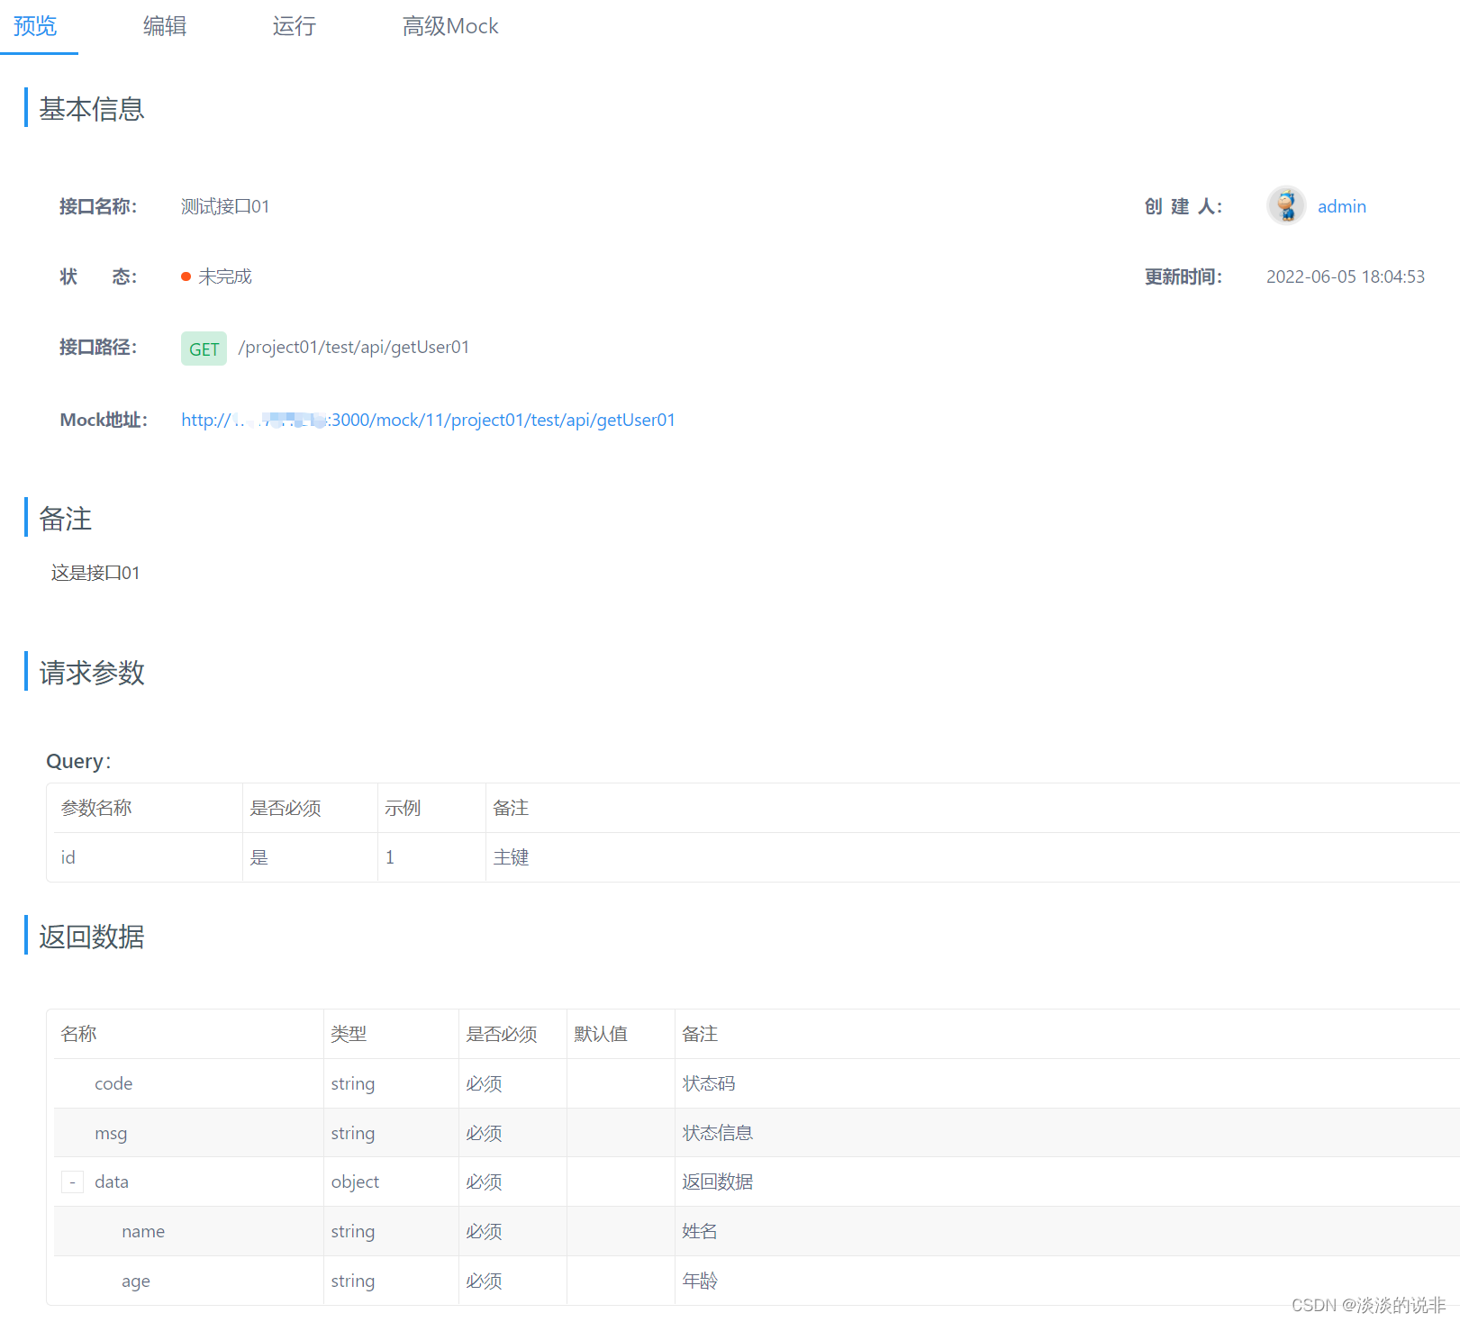Click the green GET method badge
This screenshot has width=1460, height=1322.
click(204, 349)
